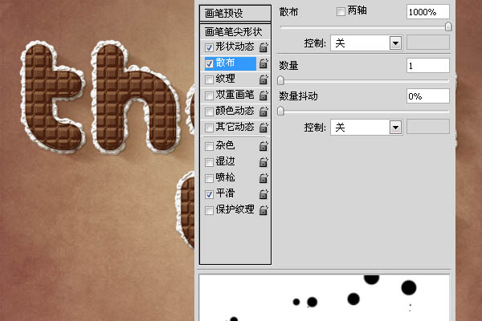
Task: Uncheck the 平滑 checkbox
Action: 209,194
